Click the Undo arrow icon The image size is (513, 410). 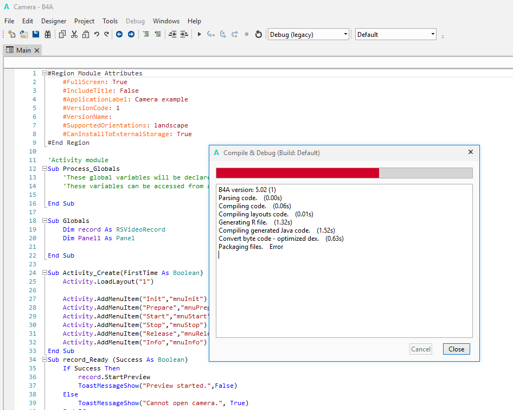[97, 34]
